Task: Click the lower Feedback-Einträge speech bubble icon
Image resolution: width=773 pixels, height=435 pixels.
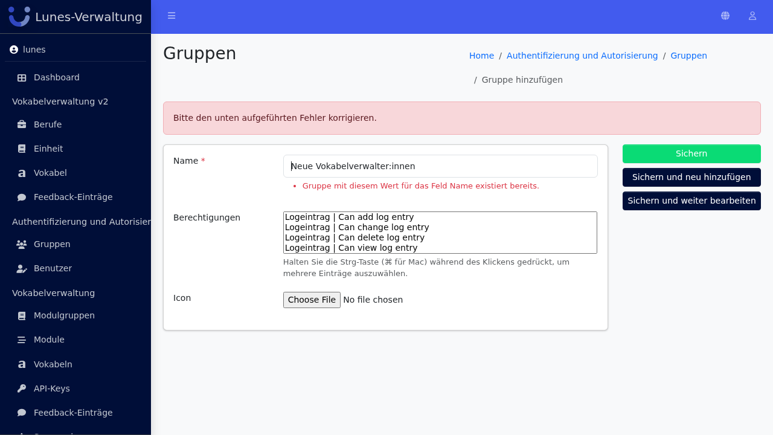Action: pyautogui.click(x=22, y=413)
